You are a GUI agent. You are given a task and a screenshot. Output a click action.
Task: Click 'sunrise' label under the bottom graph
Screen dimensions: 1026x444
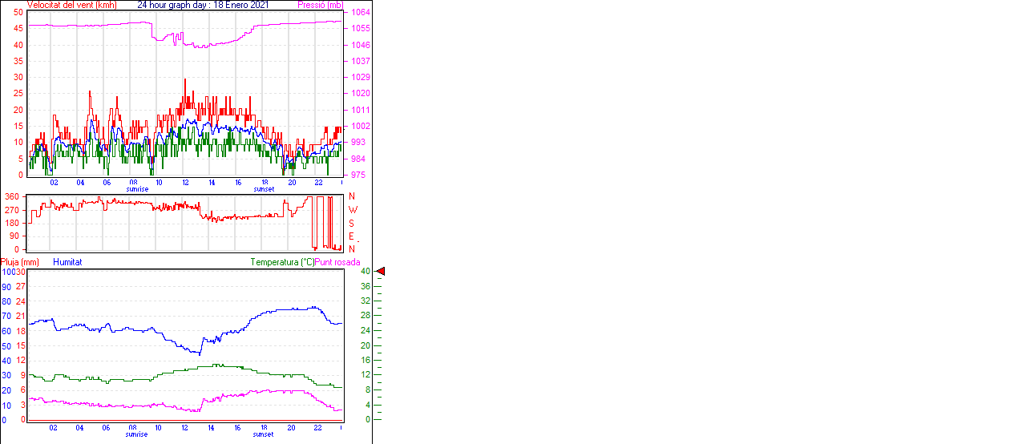136,434
